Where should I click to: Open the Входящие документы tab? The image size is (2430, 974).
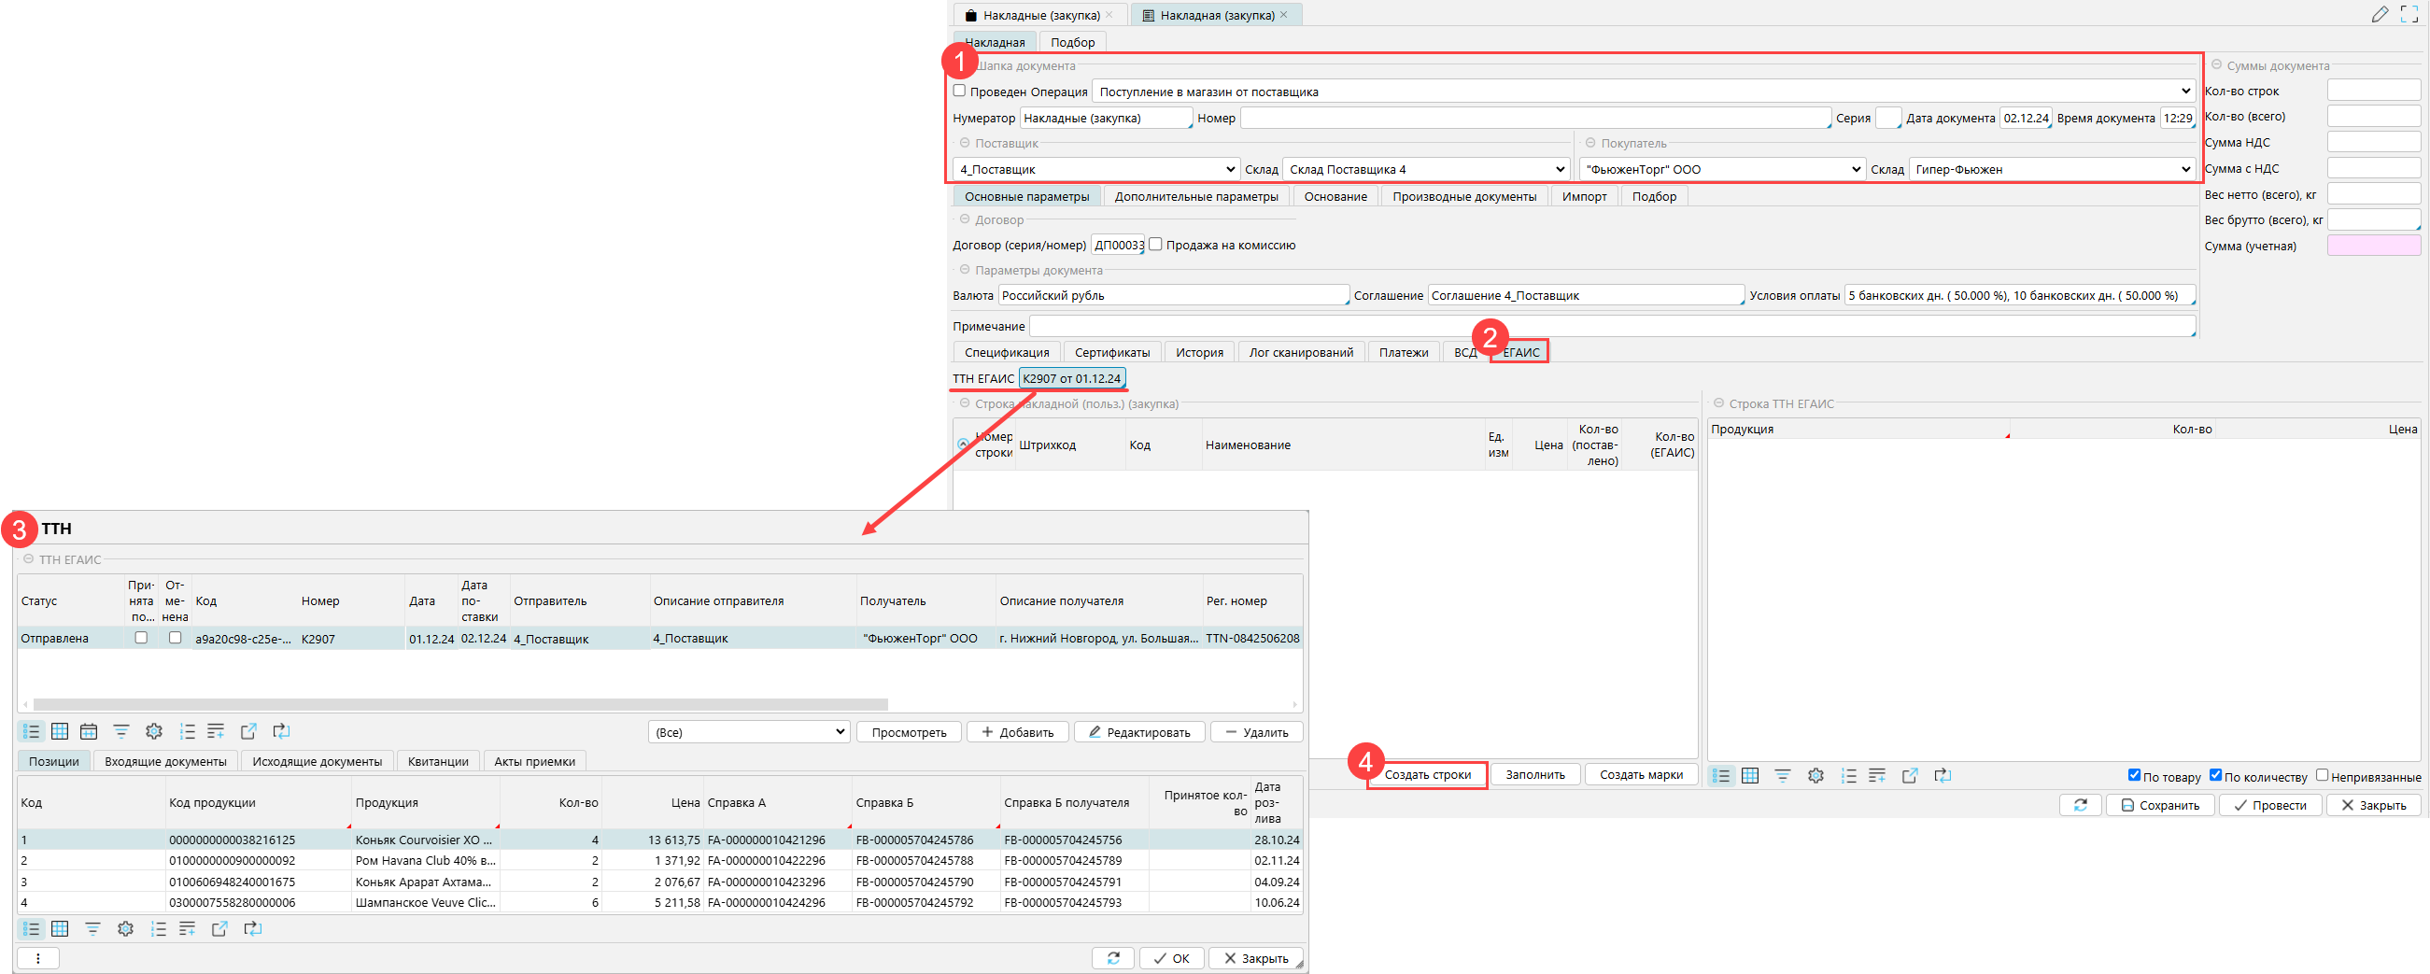[x=165, y=762]
